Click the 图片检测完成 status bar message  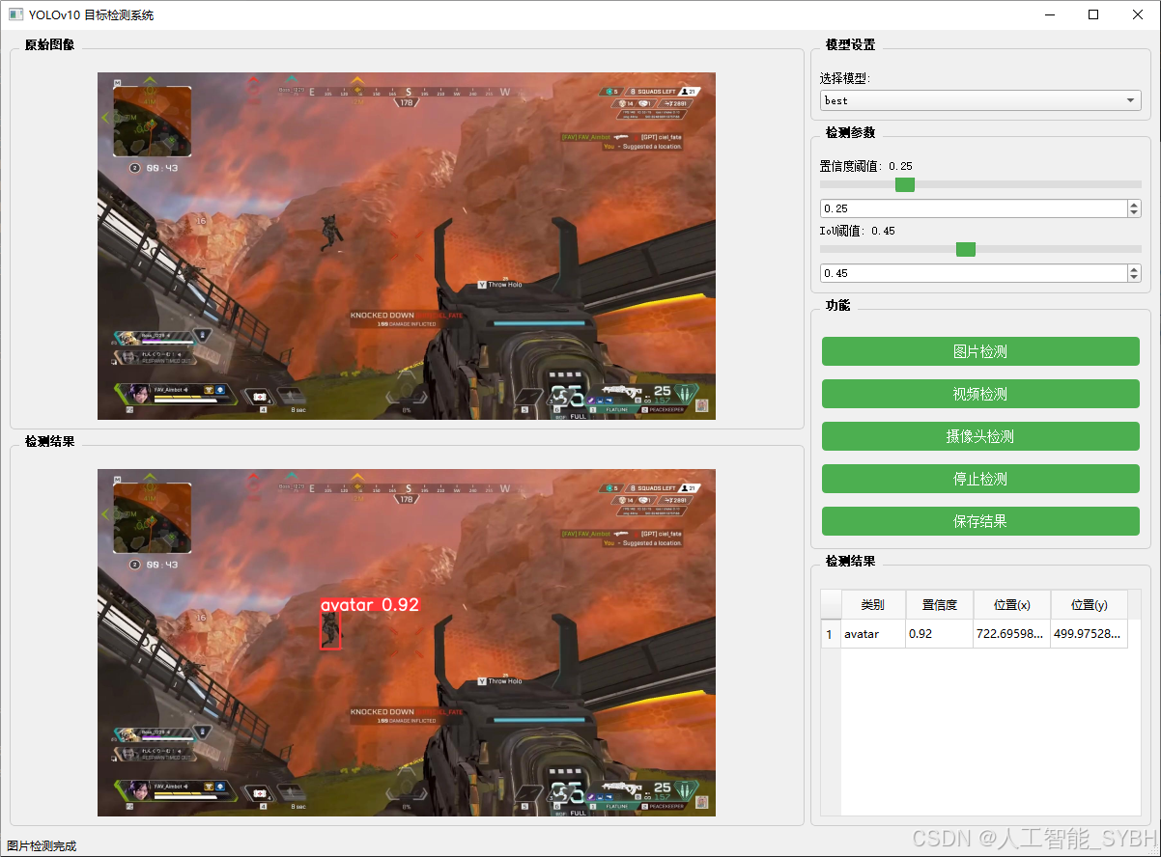(x=42, y=846)
